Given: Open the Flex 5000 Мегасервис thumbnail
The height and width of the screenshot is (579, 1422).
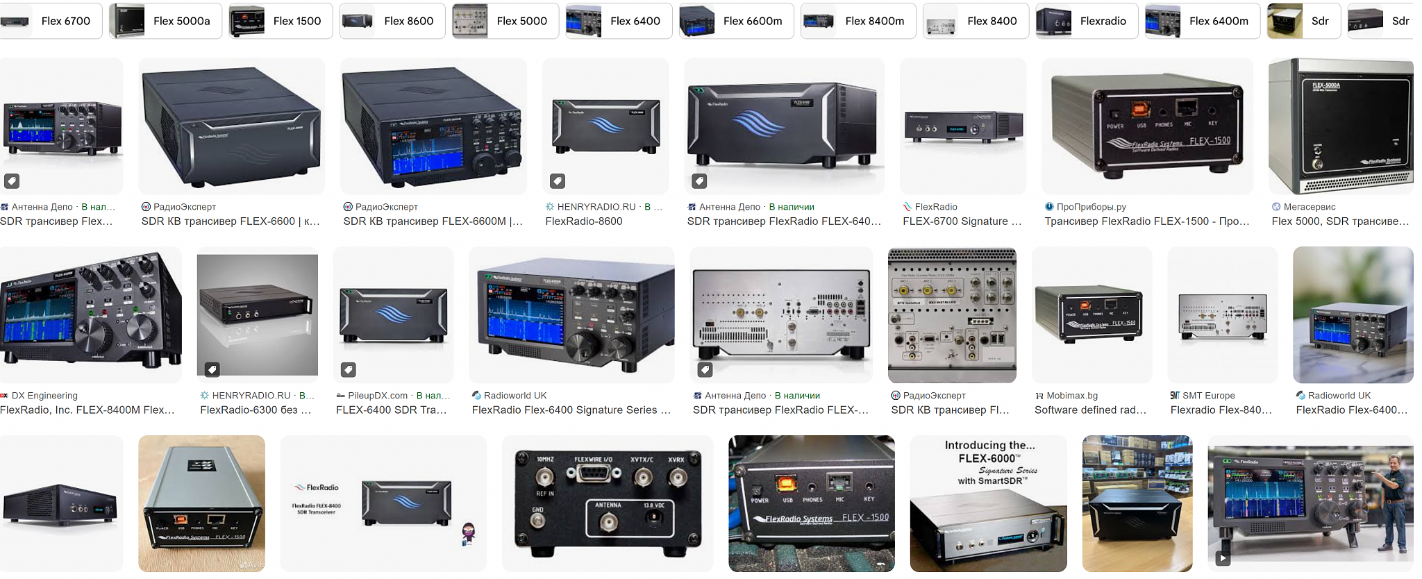Looking at the screenshot, I should (1340, 126).
